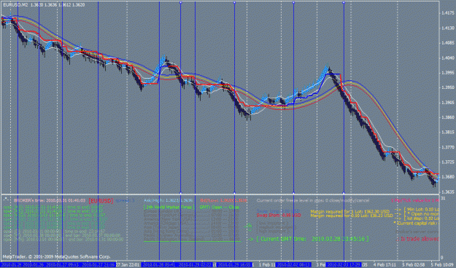This screenshot has width=456, height=268.
Task: Click the Current capital risk line
Action: (x=416, y=224)
